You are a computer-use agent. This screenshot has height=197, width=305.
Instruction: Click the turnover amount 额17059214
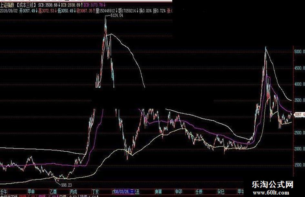127,11
